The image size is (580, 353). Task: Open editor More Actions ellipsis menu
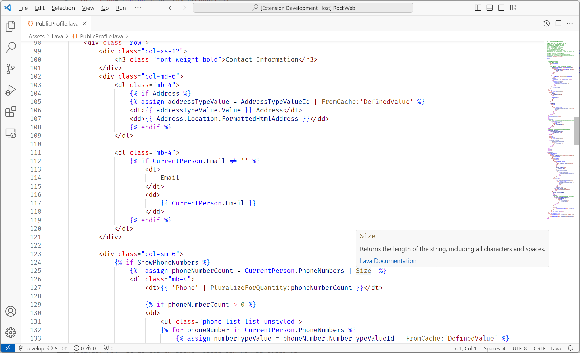tap(570, 24)
